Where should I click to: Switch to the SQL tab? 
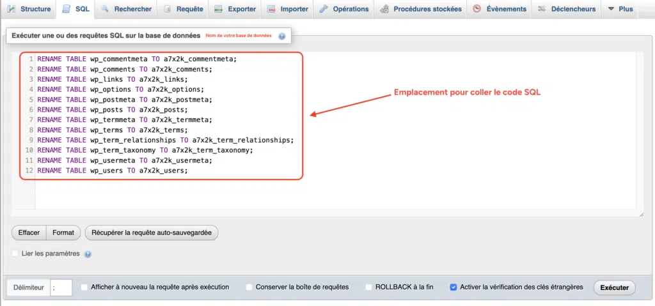[x=75, y=9]
